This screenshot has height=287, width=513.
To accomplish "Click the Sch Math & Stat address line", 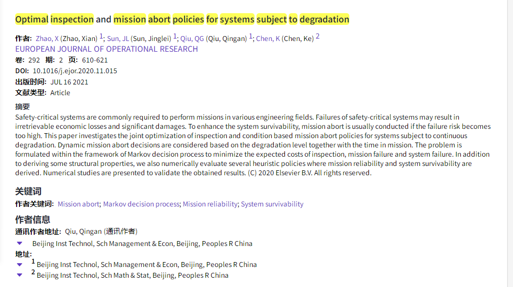I will [132, 275].
